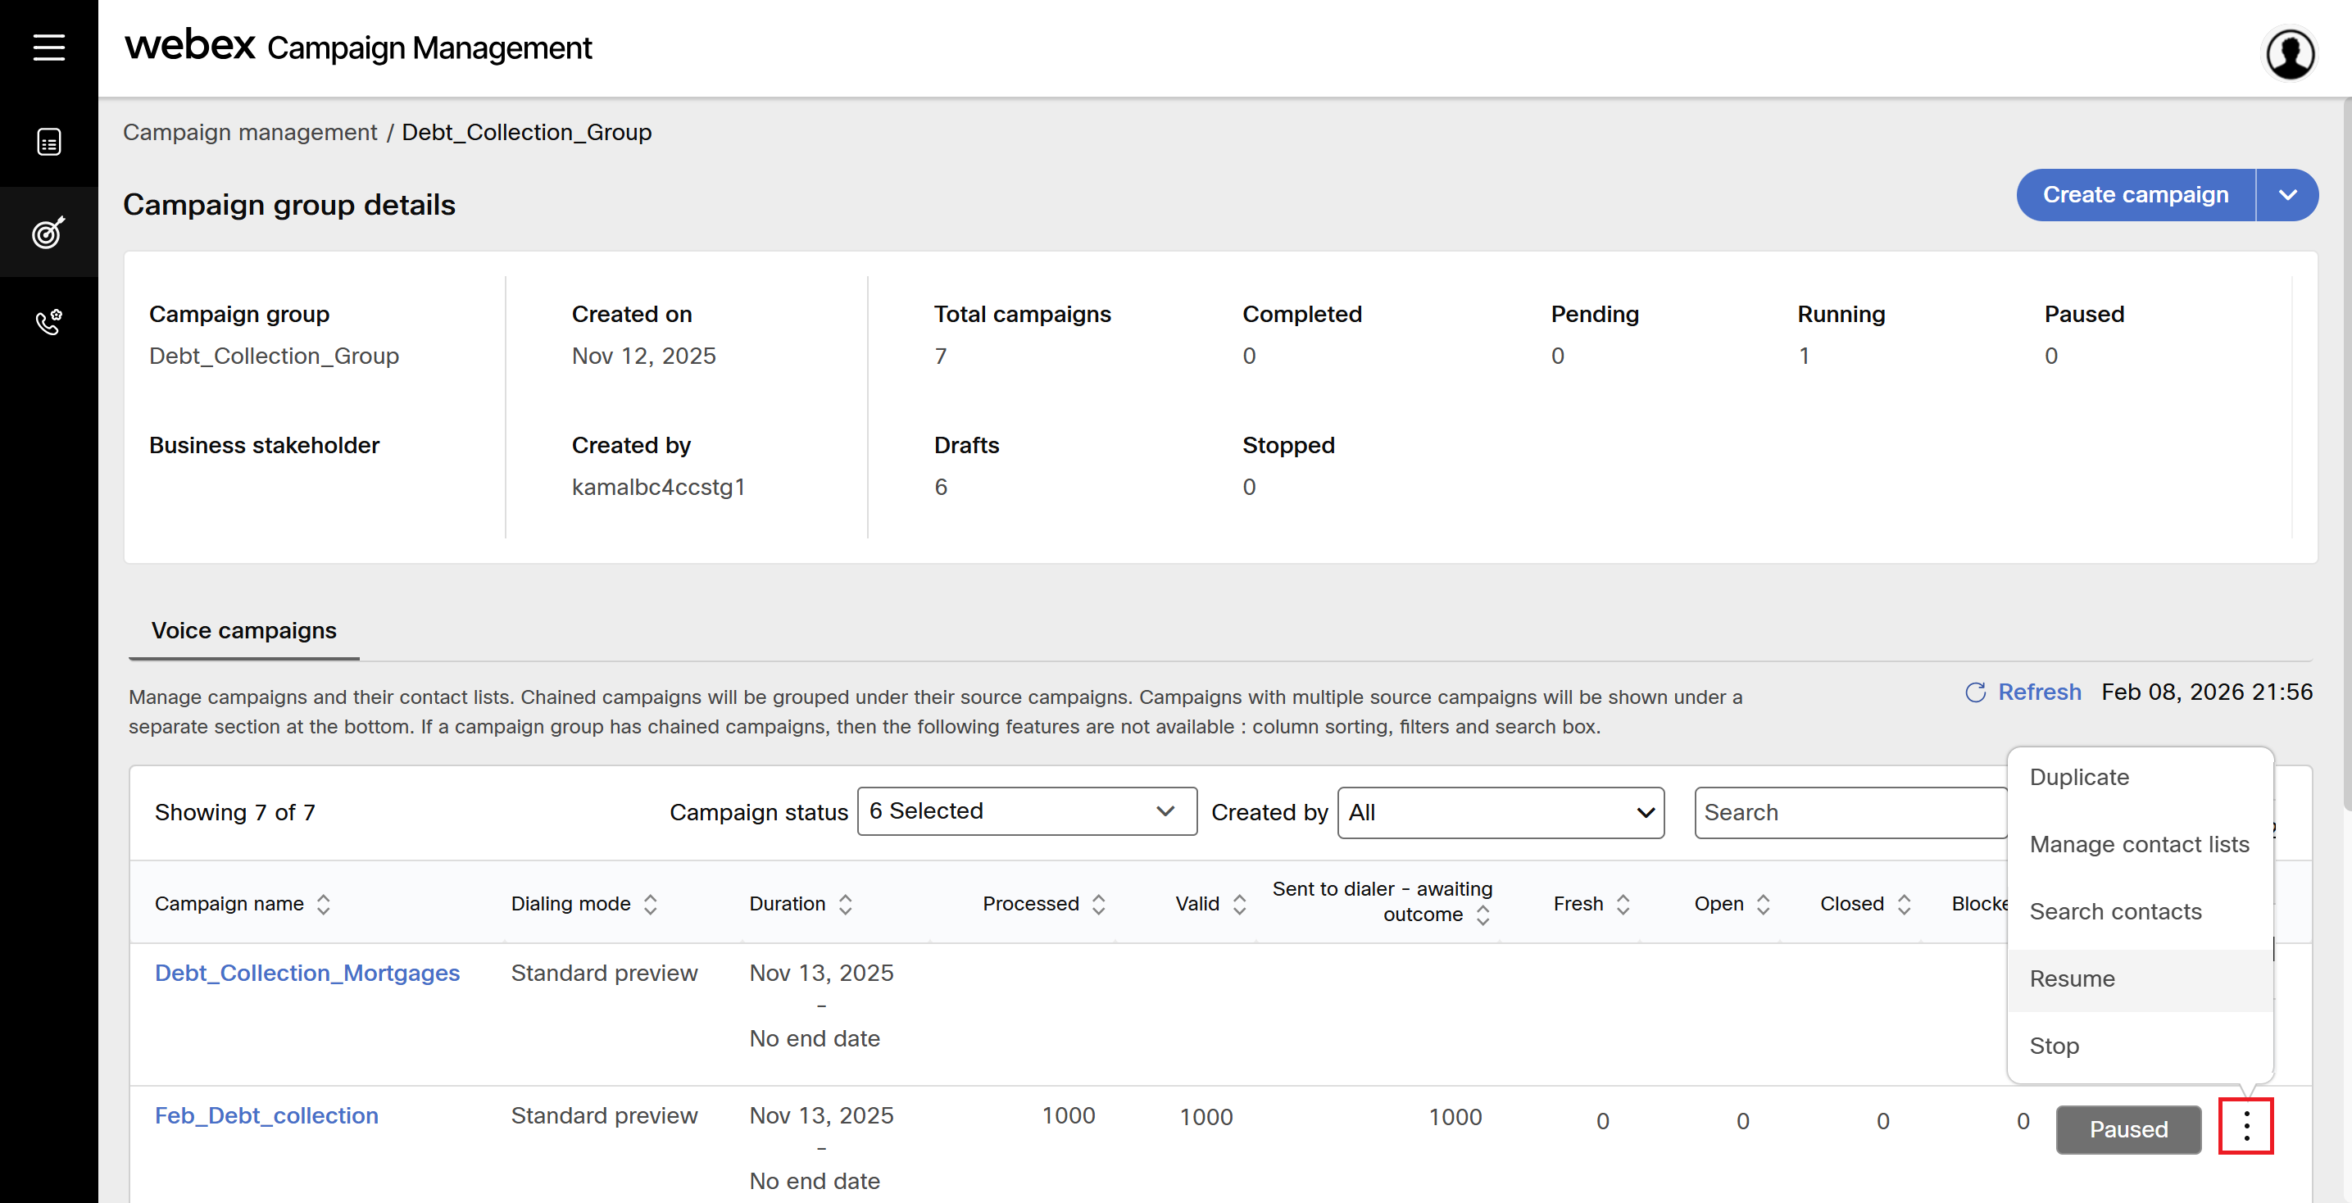Image resolution: width=2352 pixels, height=1203 pixels.
Task: Sort the Fresh column
Action: click(x=1623, y=904)
